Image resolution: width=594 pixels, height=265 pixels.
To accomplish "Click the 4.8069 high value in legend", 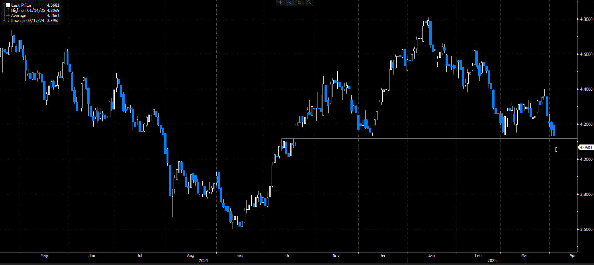I will click(x=53, y=10).
